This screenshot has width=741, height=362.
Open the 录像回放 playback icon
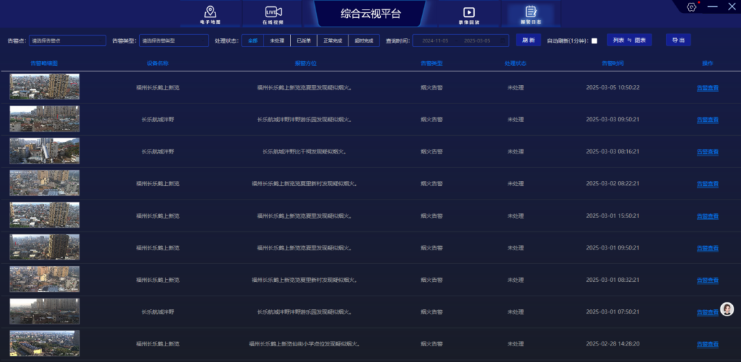pos(469,14)
